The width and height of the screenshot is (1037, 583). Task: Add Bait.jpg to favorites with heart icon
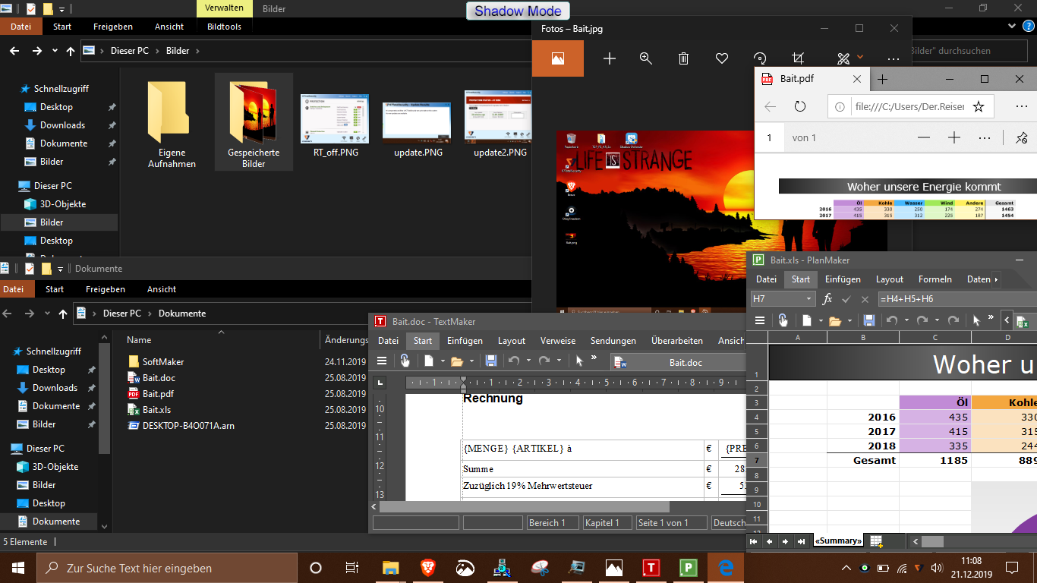[x=722, y=58]
